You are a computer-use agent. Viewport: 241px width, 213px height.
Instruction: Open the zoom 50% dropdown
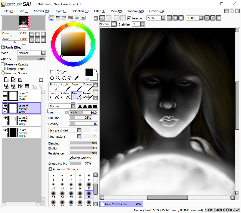pyautogui.click(x=163, y=18)
